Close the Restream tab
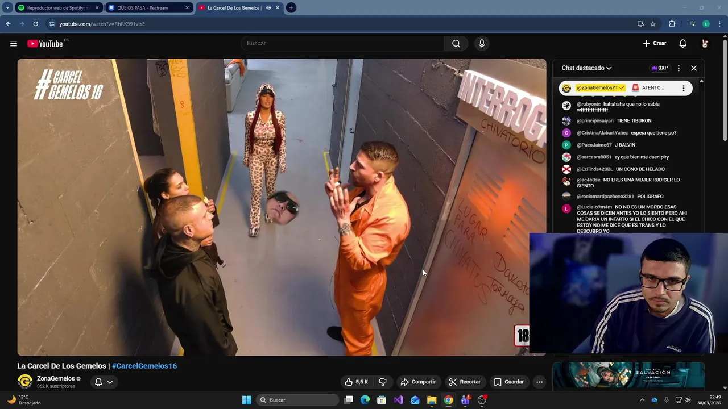Image resolution: width=728 pixels, height=409 pixels. 187,8
